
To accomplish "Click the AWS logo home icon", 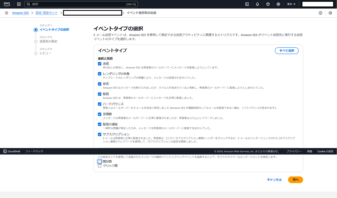I will pyautogui.click(x=7, y=4).
